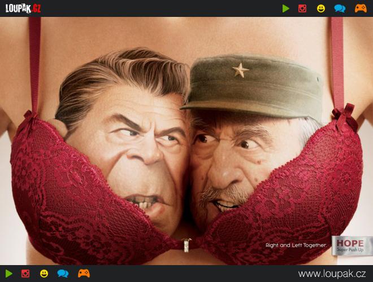
Task: Select the red camera icon in bottom bar
Action: (25, 274)
